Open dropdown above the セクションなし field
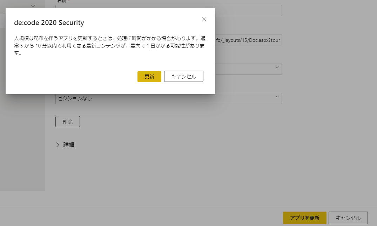Screen dimensions: 377x226 [x=248, y=69]
